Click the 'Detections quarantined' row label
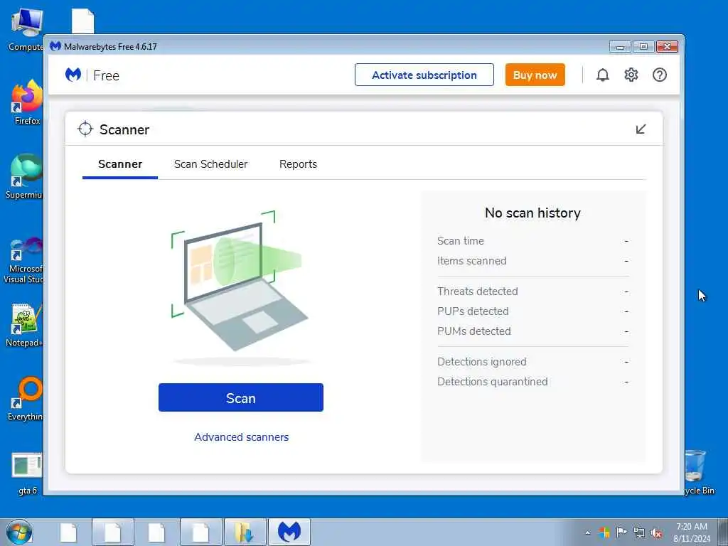 click(x=492, y=382)
